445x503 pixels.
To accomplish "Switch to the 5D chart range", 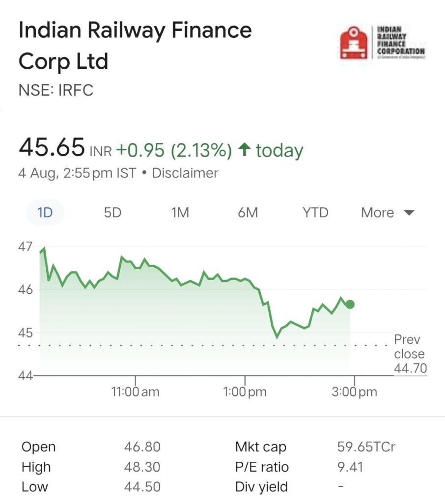I will (112, 212).
